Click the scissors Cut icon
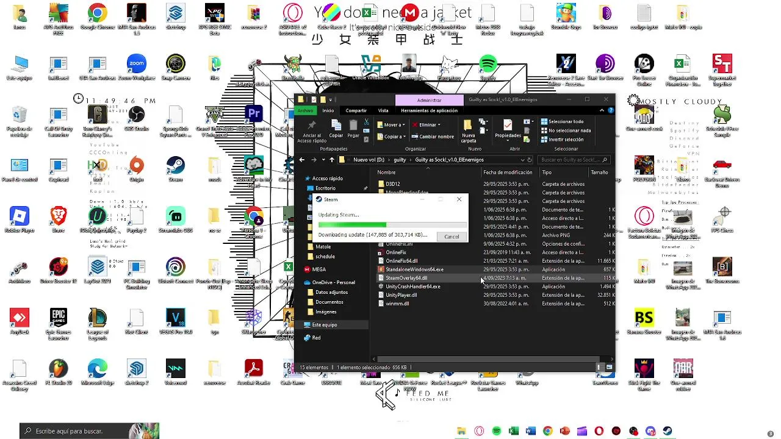 click(x=366, y=122)
